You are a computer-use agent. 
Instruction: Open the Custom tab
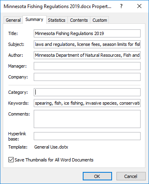pos(100,20)
